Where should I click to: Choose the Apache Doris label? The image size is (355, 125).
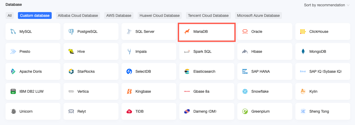31,71
